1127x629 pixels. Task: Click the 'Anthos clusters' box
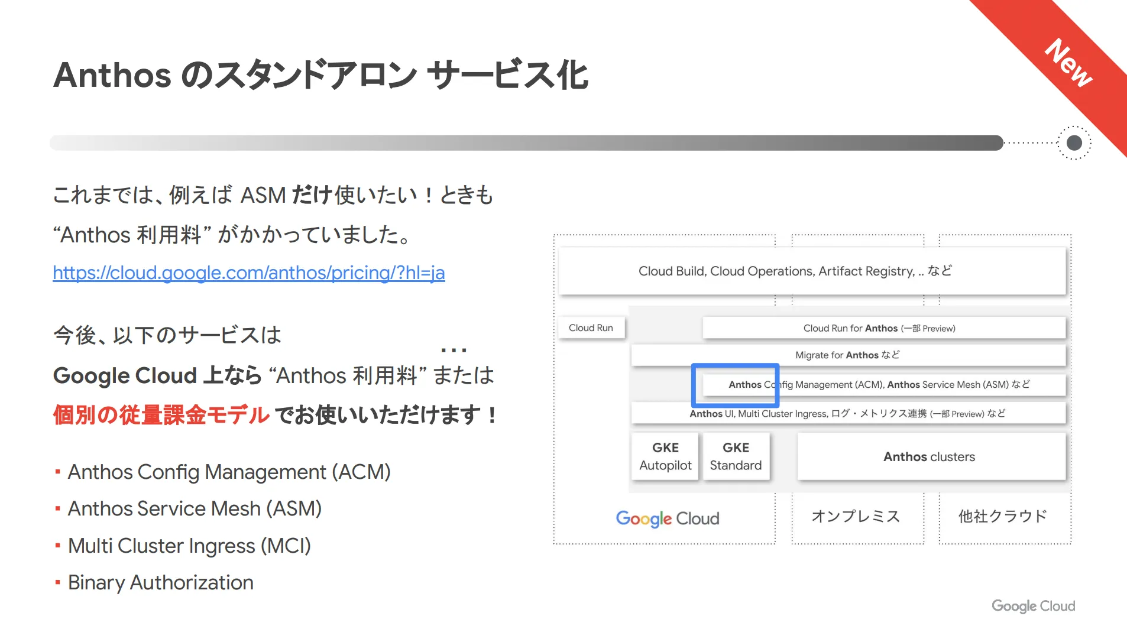pyautogui.click(x=931, y=456)
